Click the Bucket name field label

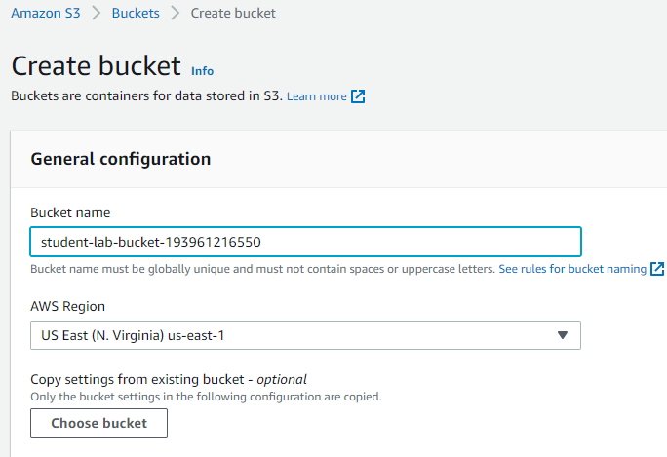pos(70,212)
